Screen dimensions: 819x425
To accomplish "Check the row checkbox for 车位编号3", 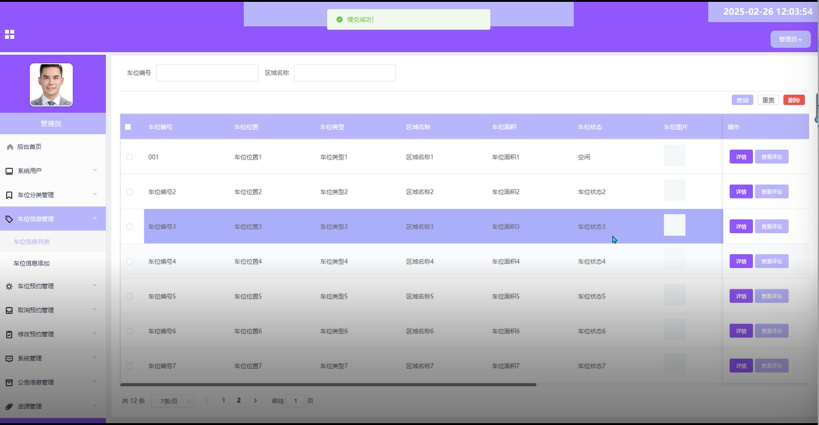I will (130, 226).
